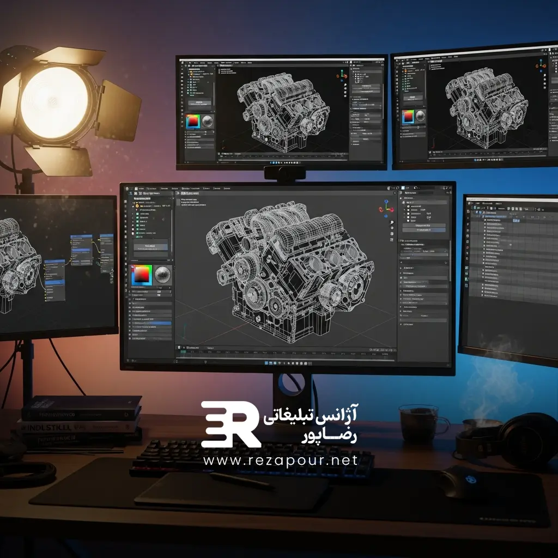This screenshot has height=558, width=558.
Task: Open the Start icon on top-middle monitor's taskbar
Action: point(271,162)
